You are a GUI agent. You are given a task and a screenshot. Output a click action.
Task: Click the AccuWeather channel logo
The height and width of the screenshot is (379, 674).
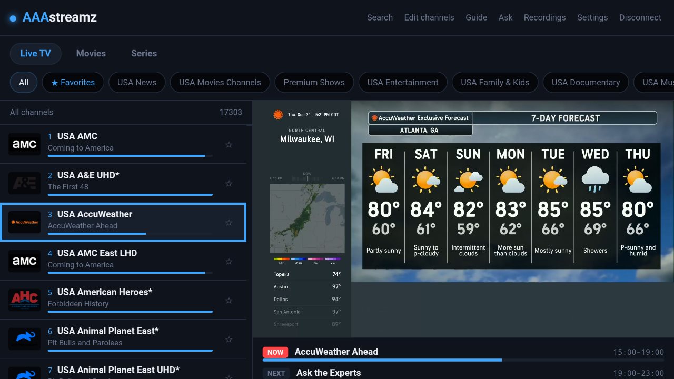[25, 222]
